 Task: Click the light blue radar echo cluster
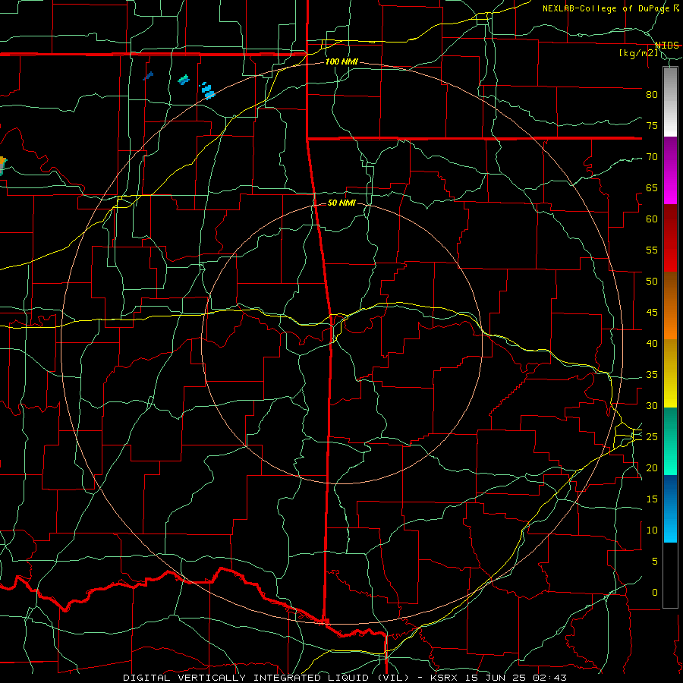(x=207, y=90)
